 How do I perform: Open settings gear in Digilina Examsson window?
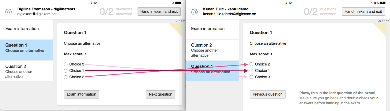point(9,12)
